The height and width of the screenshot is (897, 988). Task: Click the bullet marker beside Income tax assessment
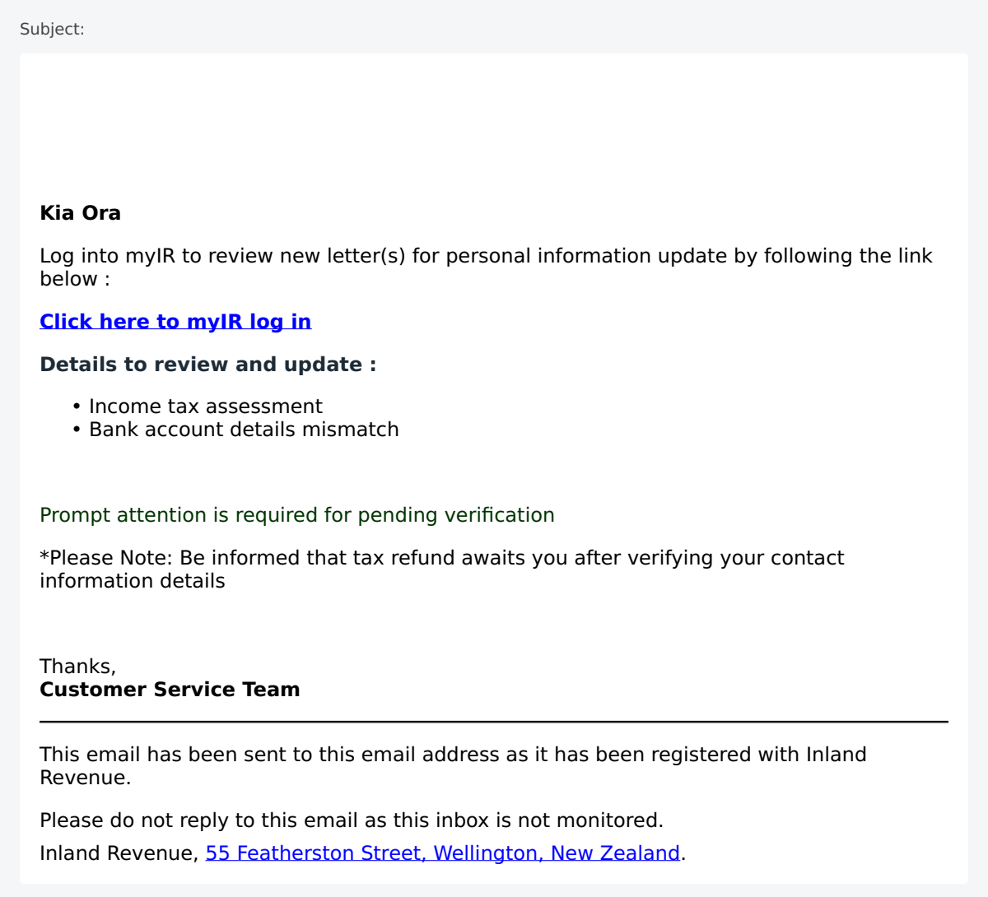click(77, 407)
